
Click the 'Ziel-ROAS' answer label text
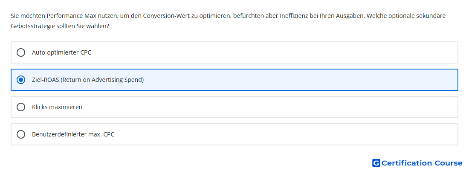[88, 80]
